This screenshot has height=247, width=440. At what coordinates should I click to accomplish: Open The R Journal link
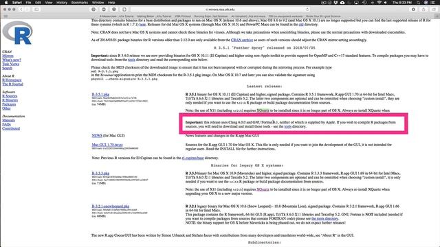12,84
